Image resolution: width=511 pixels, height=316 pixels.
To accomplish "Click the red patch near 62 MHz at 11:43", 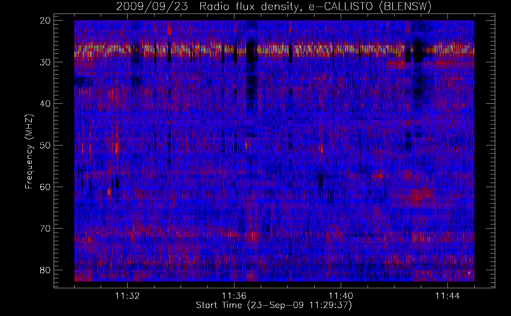I will click(419, 196).
